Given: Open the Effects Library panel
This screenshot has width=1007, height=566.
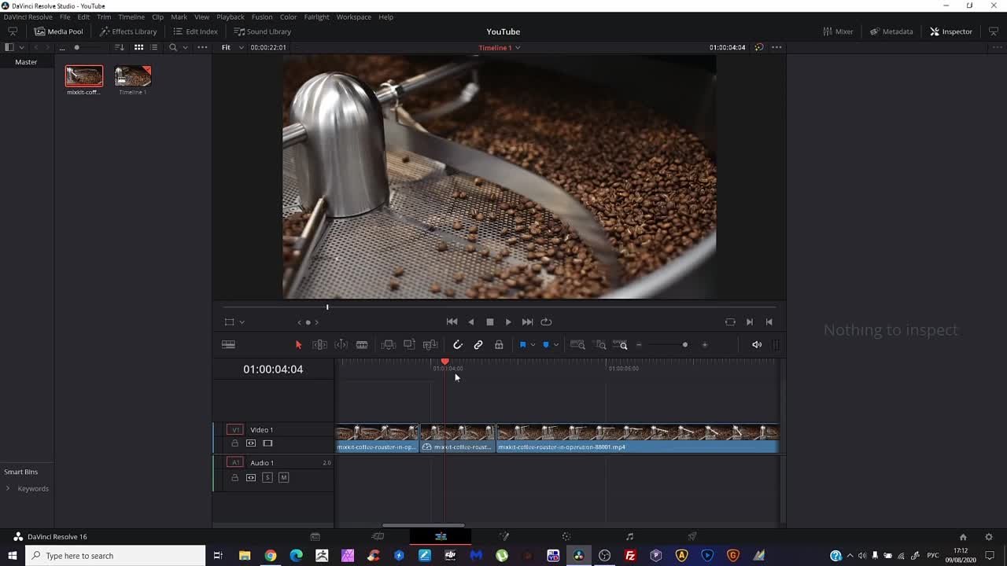Looking at the screenshot, I should [128, 31].
